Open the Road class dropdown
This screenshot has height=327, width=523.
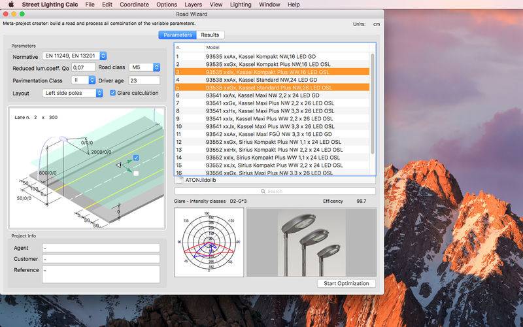(x=144, y=67)
